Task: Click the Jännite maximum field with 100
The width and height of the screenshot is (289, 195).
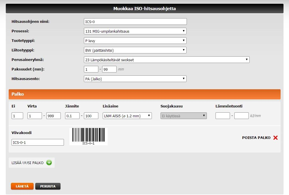Action: [91, 116]
